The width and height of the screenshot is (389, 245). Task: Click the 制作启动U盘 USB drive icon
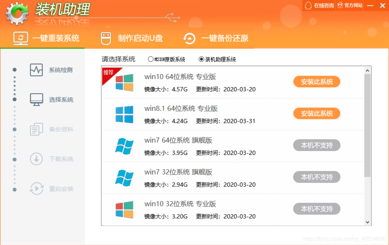106,39
